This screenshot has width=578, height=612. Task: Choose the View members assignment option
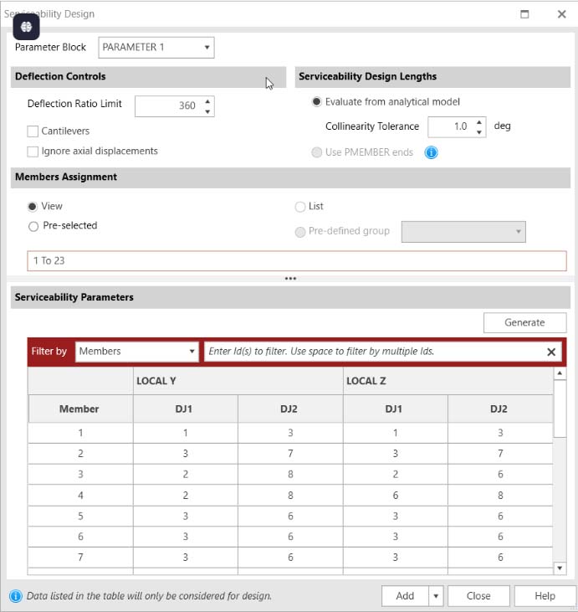pos(33,207)
